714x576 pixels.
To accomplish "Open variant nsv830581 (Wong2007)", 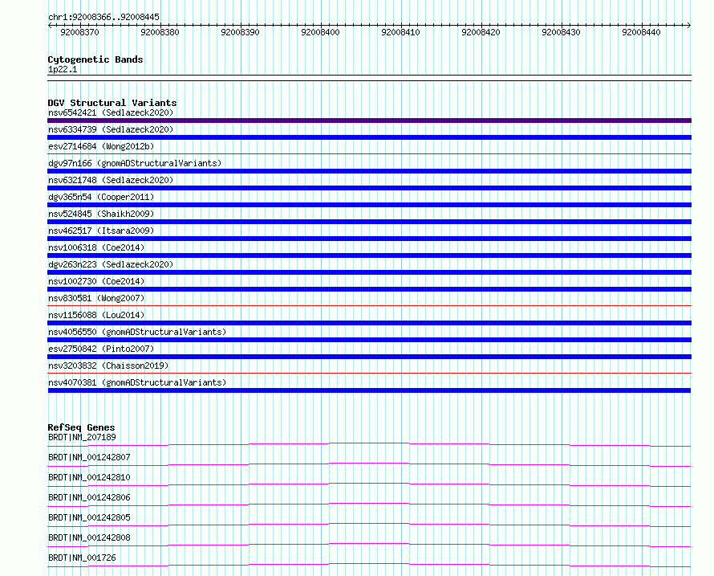I will 96,298.
